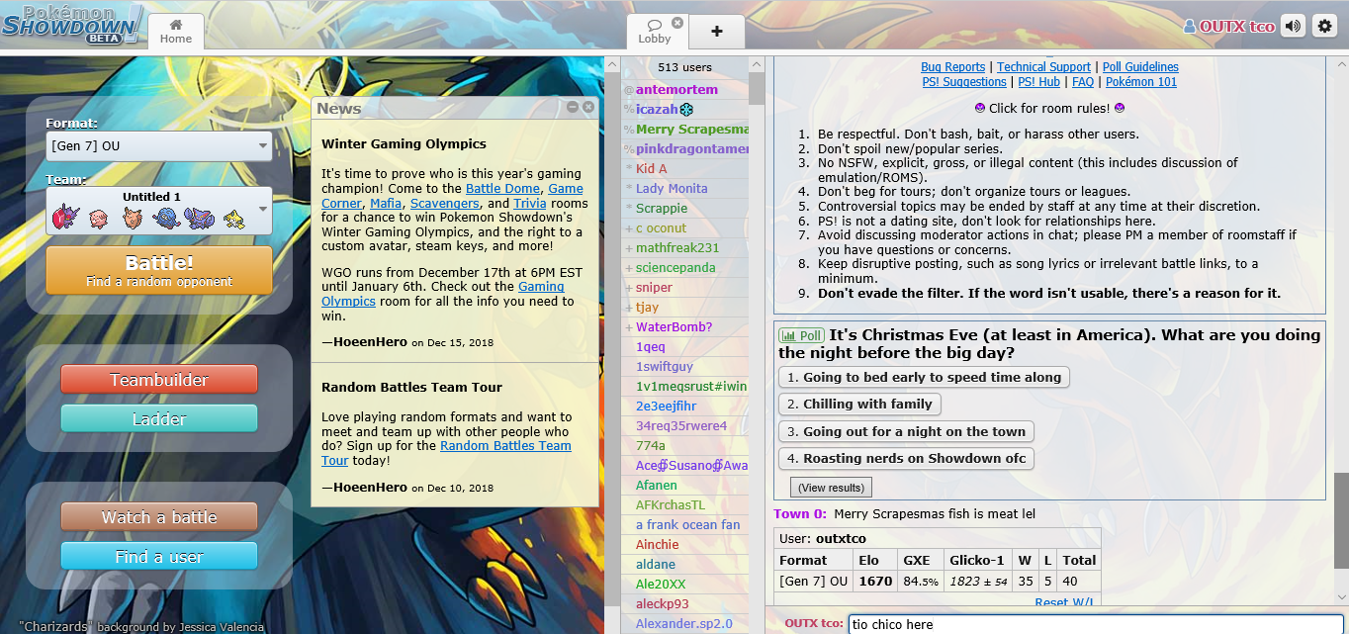This screenshot has width=1349, height=634.
Task: Vote for Chilling with family poll option
Action: point(858,405)
